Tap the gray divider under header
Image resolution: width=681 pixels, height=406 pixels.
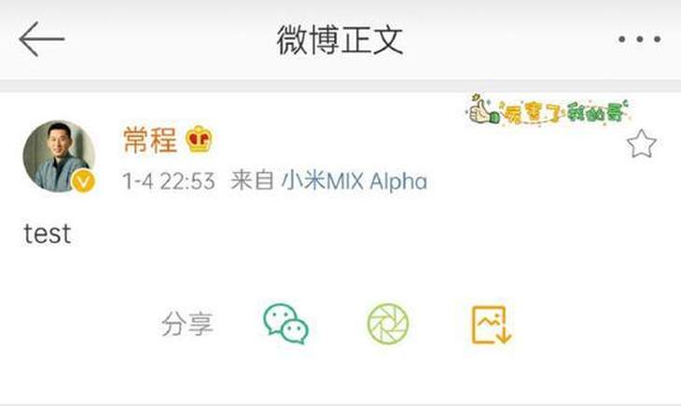340,86
